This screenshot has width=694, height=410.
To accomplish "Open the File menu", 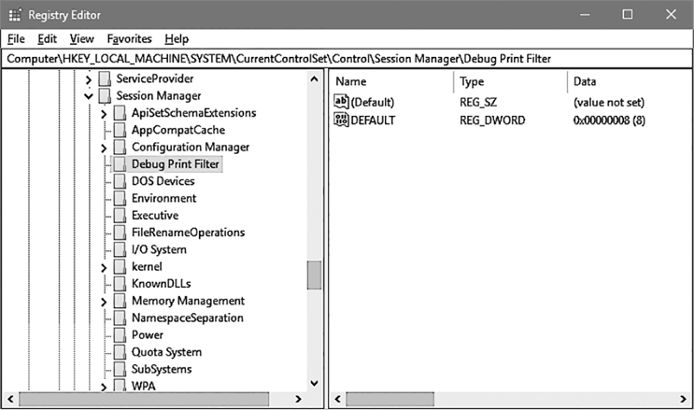I will tap(16, 39).
